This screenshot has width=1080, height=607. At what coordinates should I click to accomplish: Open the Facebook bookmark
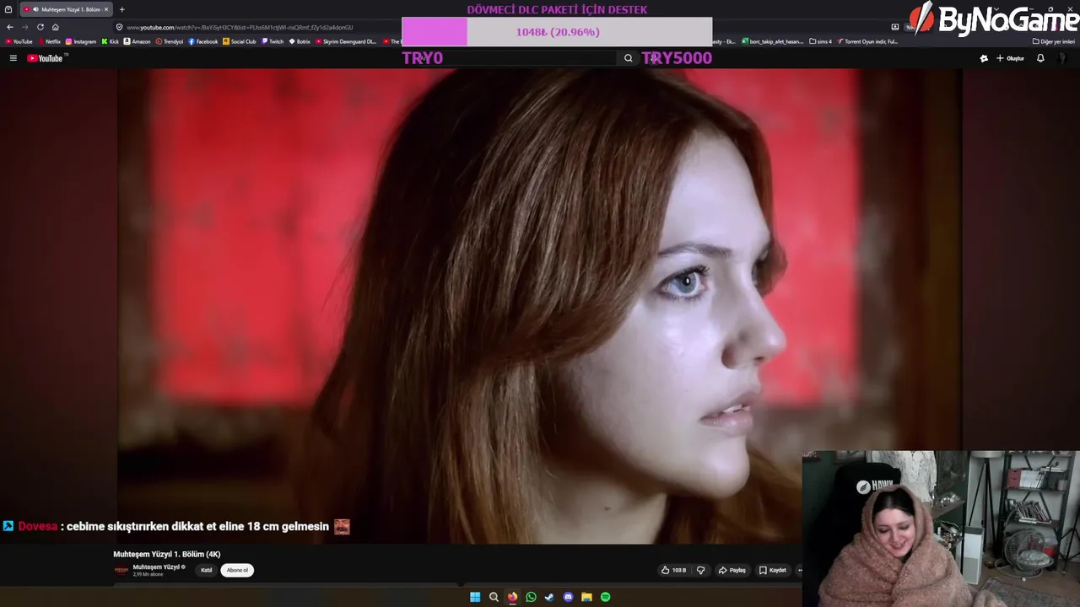203,41
